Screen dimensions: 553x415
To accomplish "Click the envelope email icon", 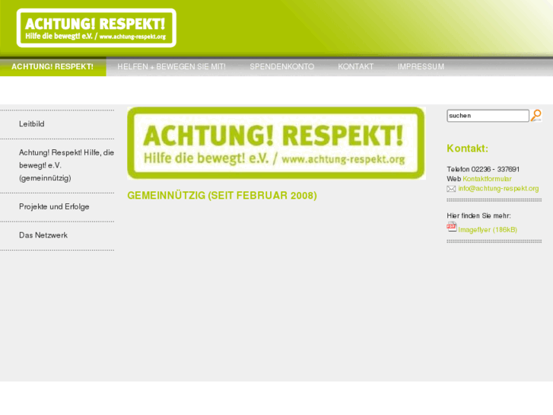I will 451,189.
